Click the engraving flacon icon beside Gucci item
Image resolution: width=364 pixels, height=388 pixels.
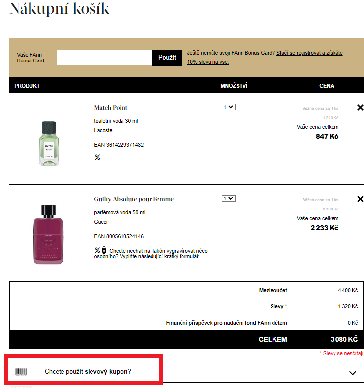pyautogui.click(x=104, y=250)
